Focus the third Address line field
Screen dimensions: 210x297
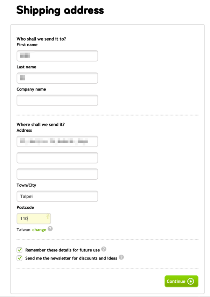pyautogui.click(x=57, y=174)
